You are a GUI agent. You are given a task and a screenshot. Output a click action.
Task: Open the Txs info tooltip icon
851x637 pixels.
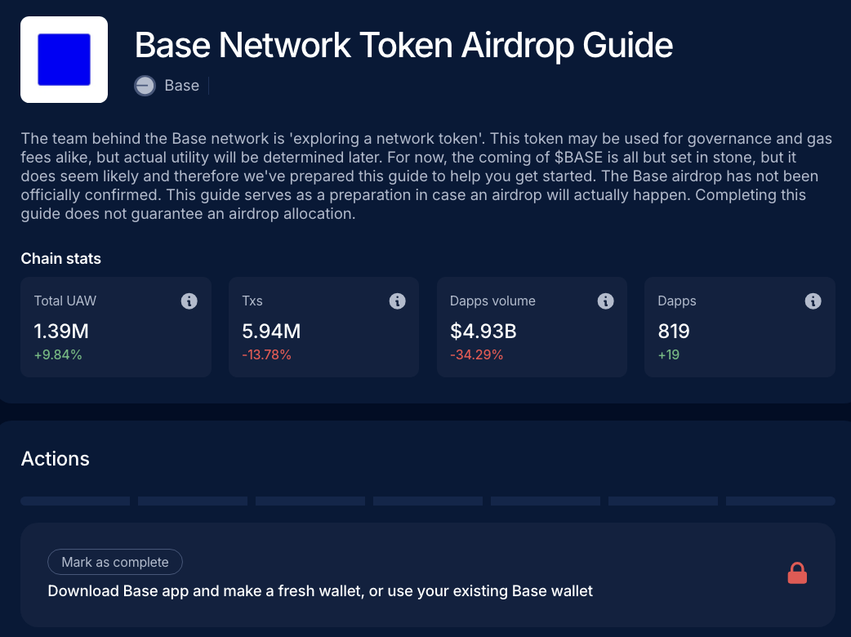coord(398,301)
